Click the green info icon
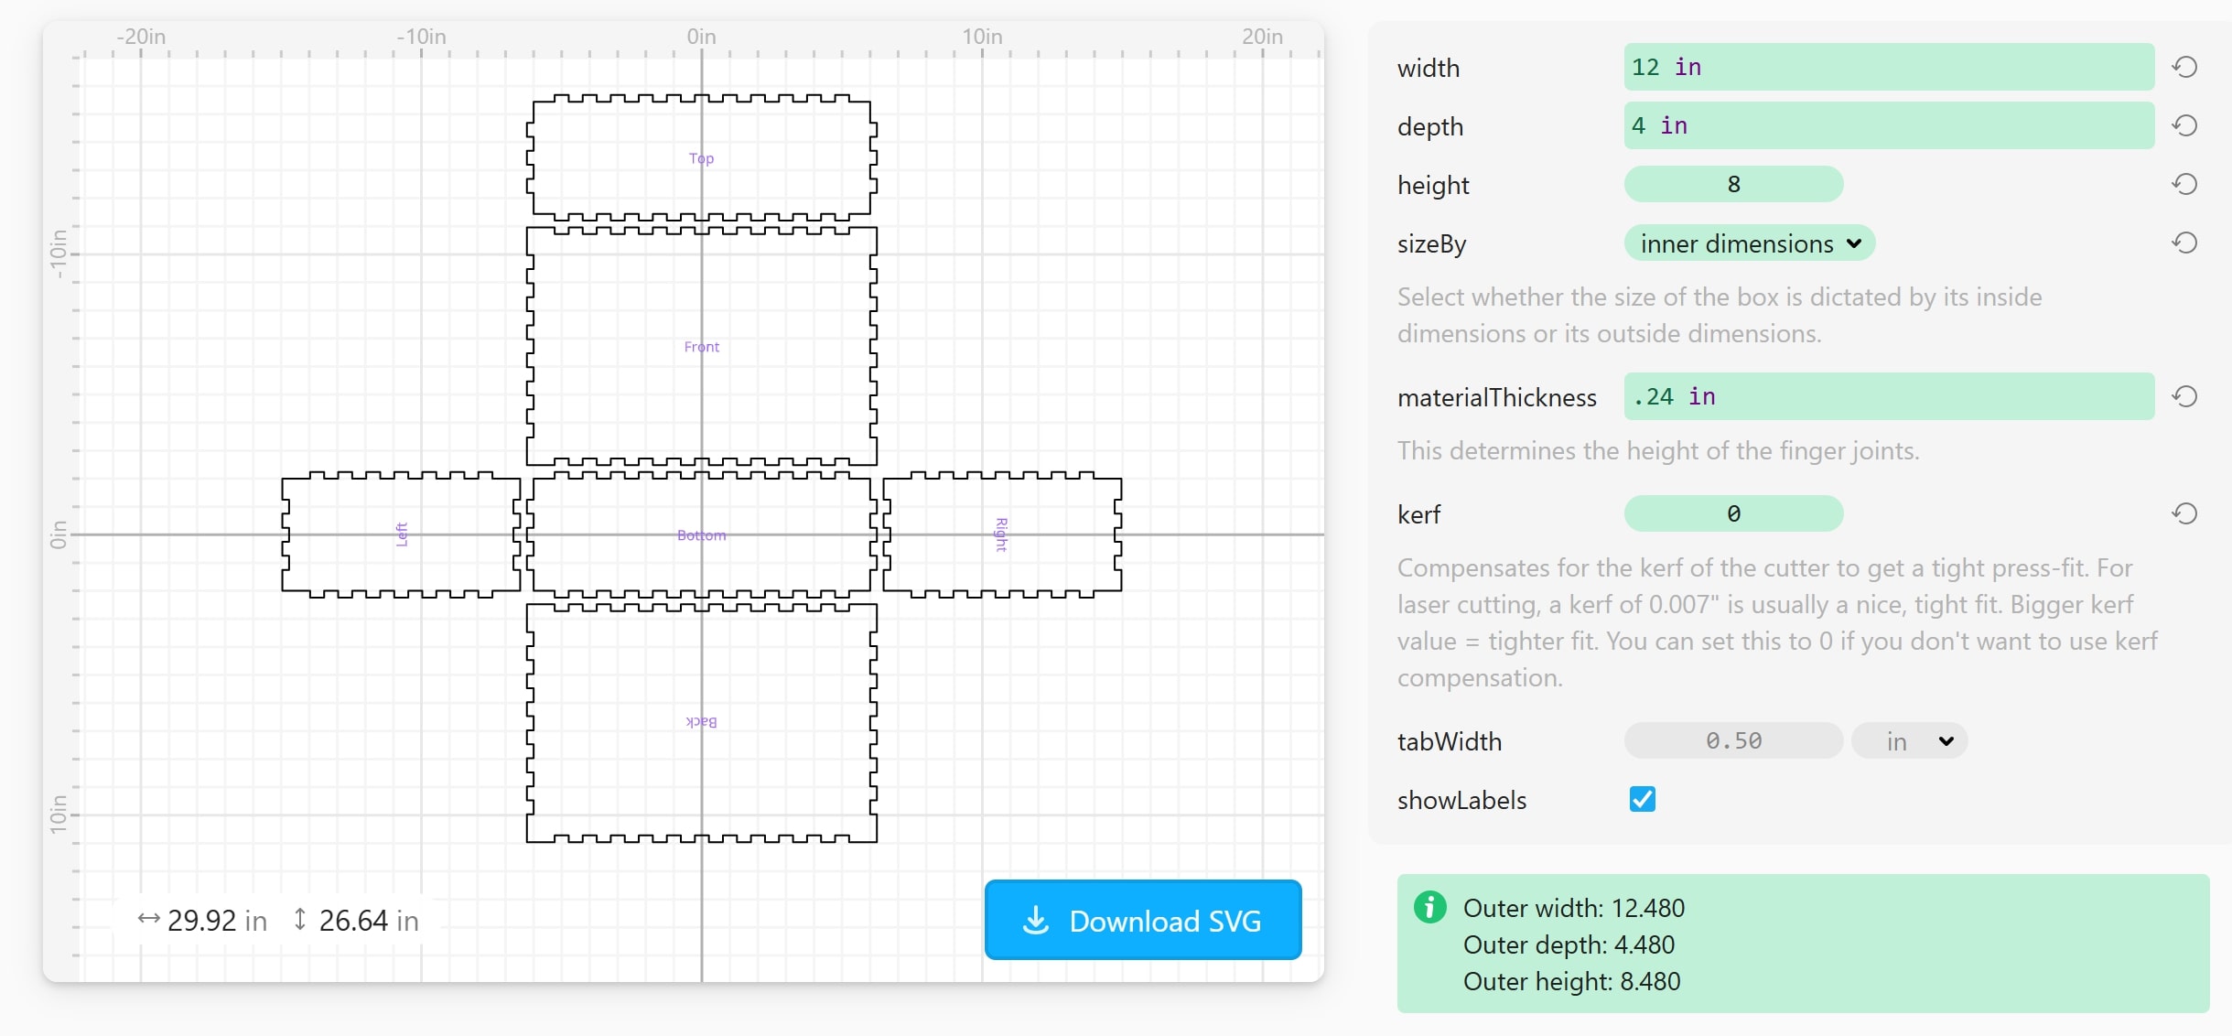This screenshot has height=1036, width=2232. click(x=1429, y=907)
